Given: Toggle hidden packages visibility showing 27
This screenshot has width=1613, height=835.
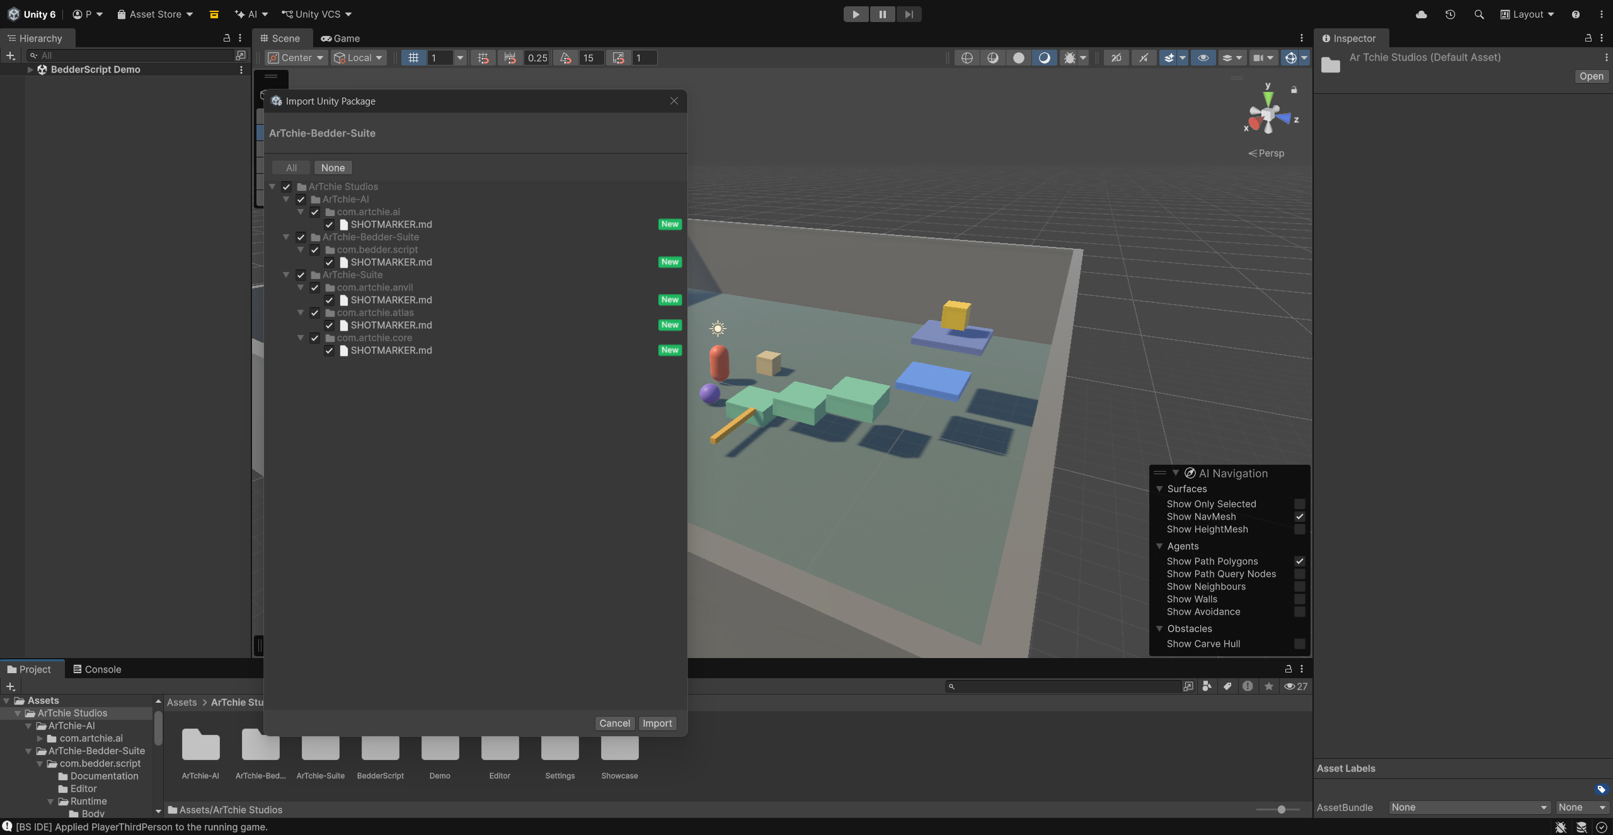Looking at the screenshot, I should [x=1296, y=686].
